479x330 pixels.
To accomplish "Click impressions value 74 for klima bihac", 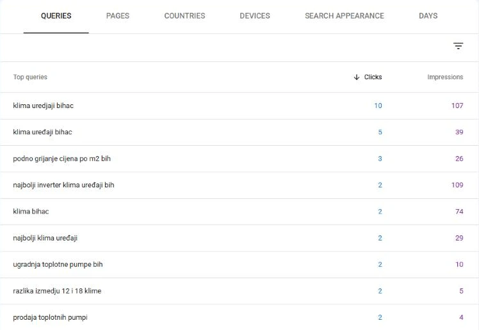I will pyautogui.click(x=459, y=211).
